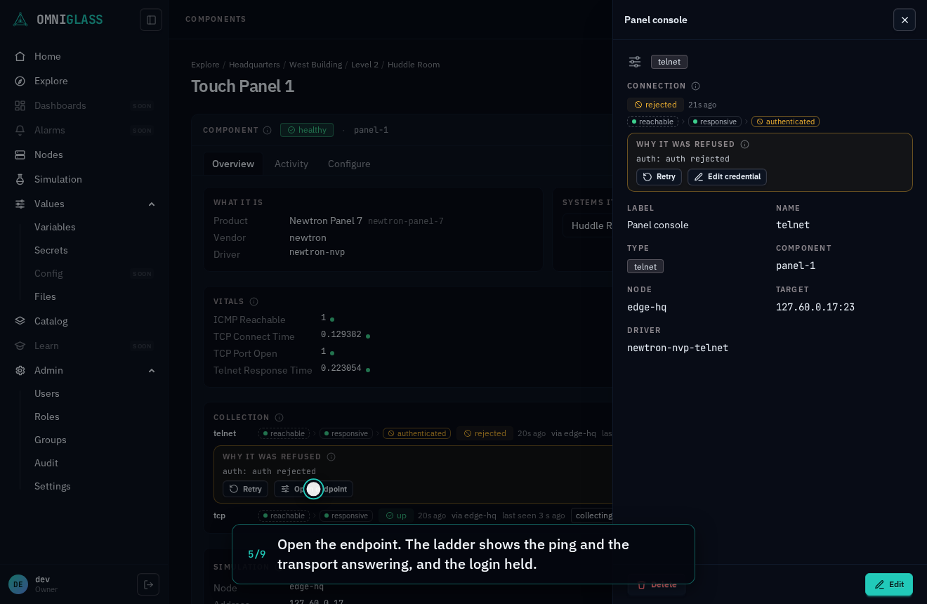
Task: Click the driver value newtron-nvp-telnet
Action: (678, 348)
